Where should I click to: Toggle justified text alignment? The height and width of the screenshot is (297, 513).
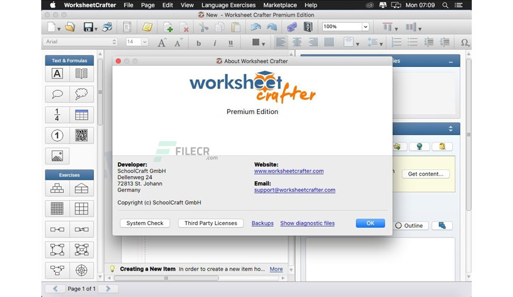point(329,42)
